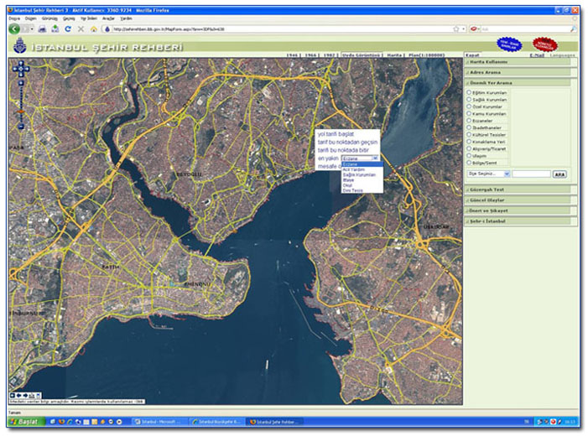Open the Dosya menu
This screenshot has width=588, height=436.
point(14,18)
